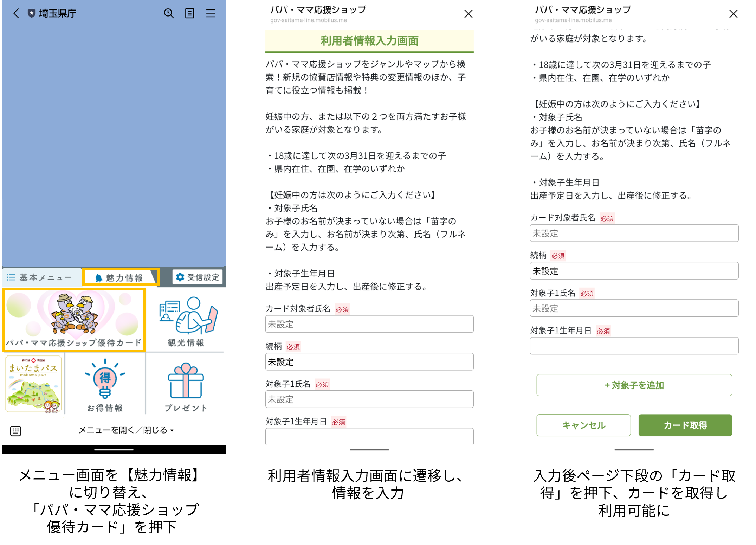
Task: Open 続柄 dropdown in middle form
Action: (x=369, y=362)
